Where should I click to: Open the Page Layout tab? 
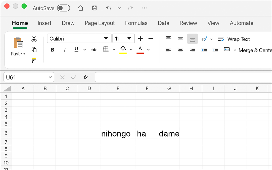coord(100,23)
